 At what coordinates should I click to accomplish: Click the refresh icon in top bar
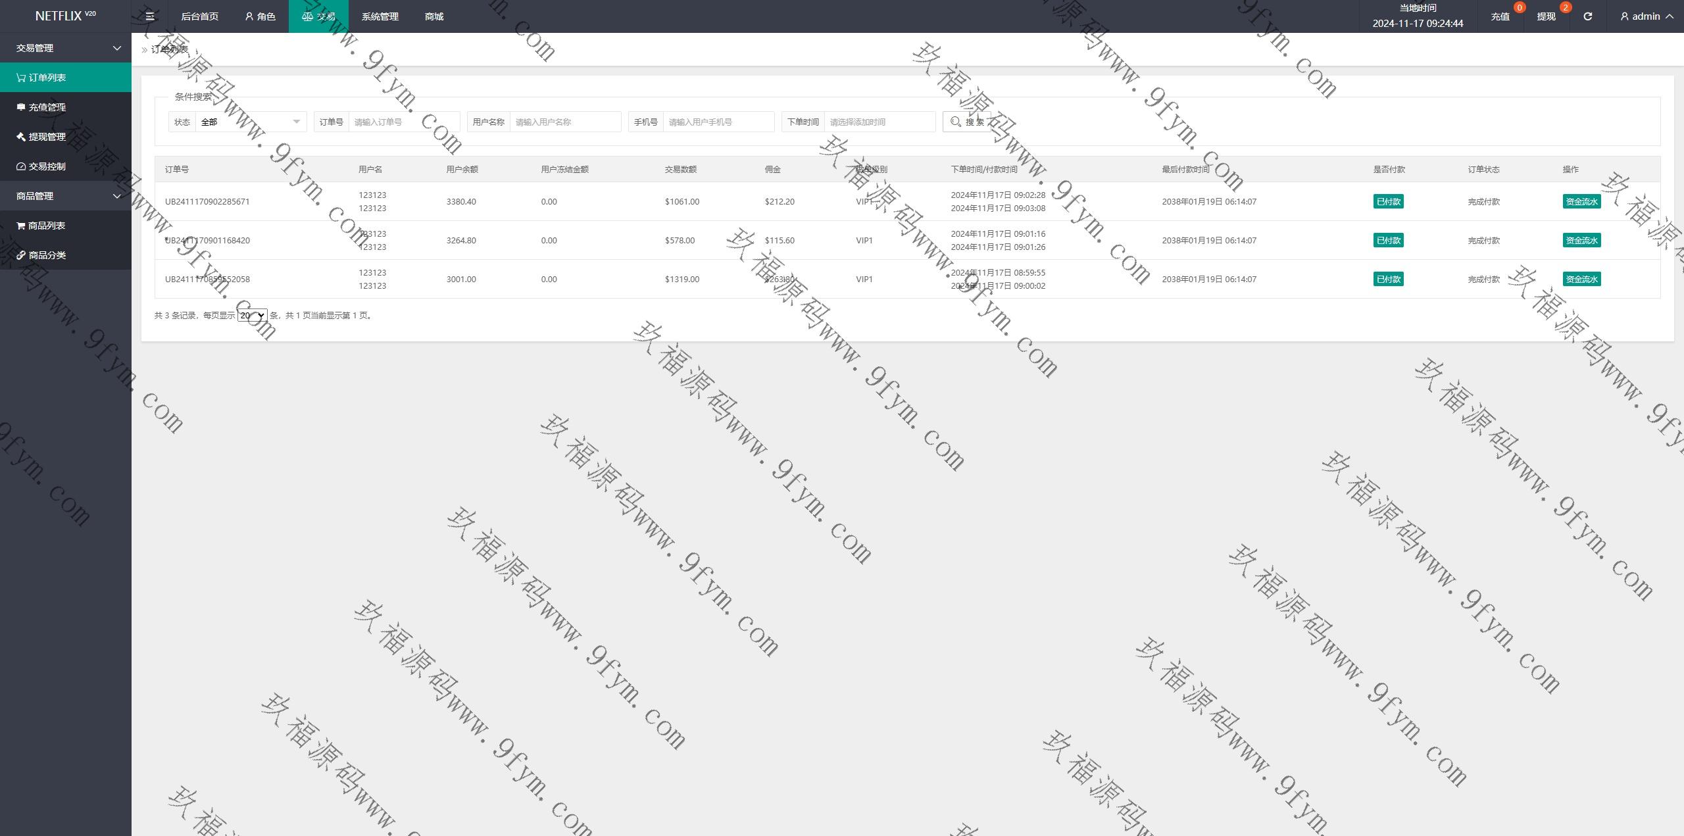pyautogui.click(x=1587, y=16)
